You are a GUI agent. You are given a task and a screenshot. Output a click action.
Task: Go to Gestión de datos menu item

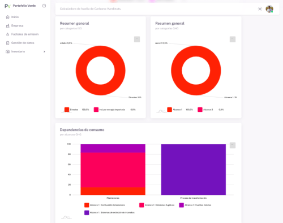click(x=23, y=43)
